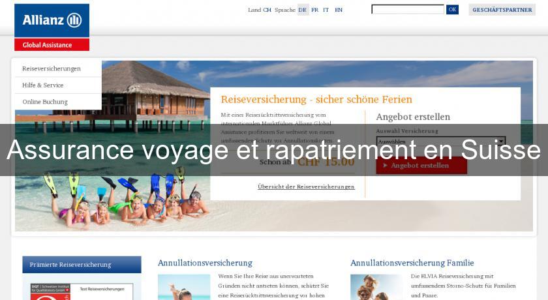Switch the site language to FR
This screenshot has width=548, height=300.
pos(315,10)
